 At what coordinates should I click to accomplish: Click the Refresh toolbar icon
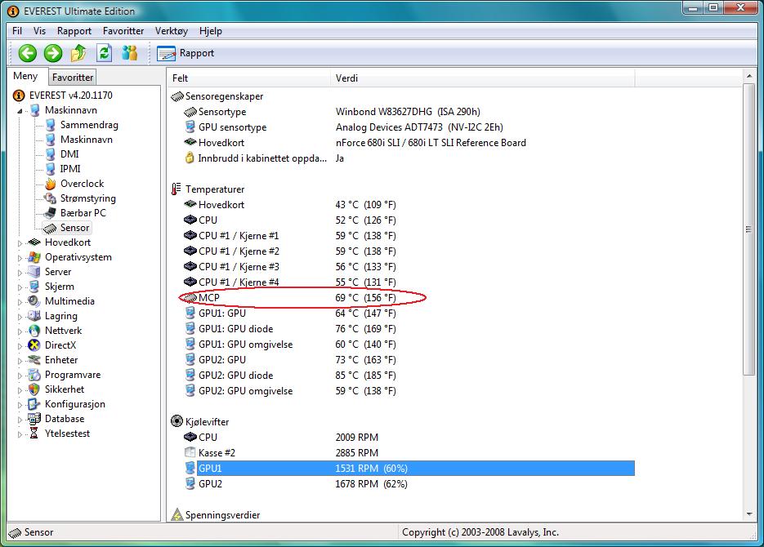(105, 53)
